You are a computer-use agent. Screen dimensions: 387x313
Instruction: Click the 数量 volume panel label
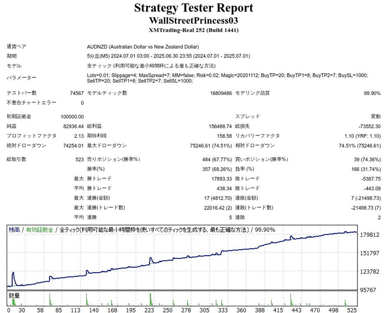click(14, 295)
